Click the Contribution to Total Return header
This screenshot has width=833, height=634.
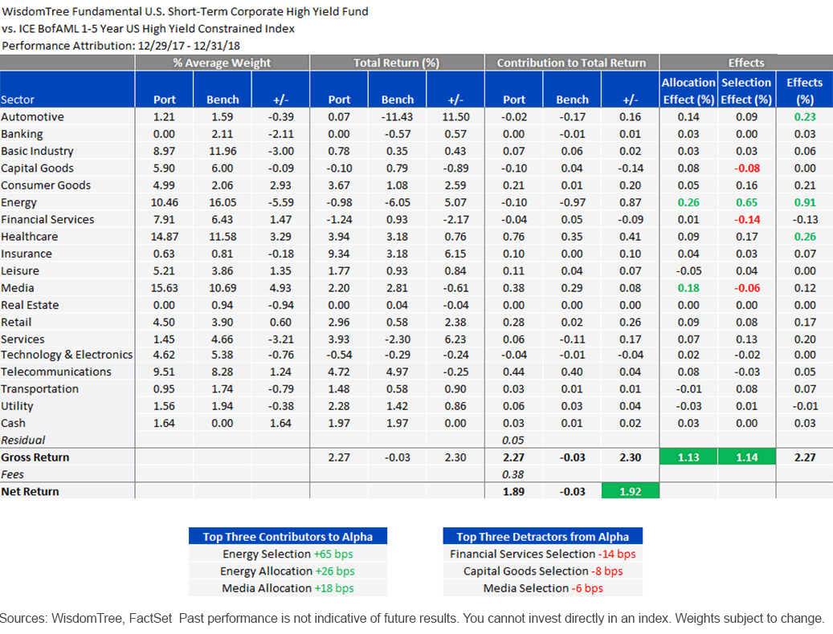point(572,63)
